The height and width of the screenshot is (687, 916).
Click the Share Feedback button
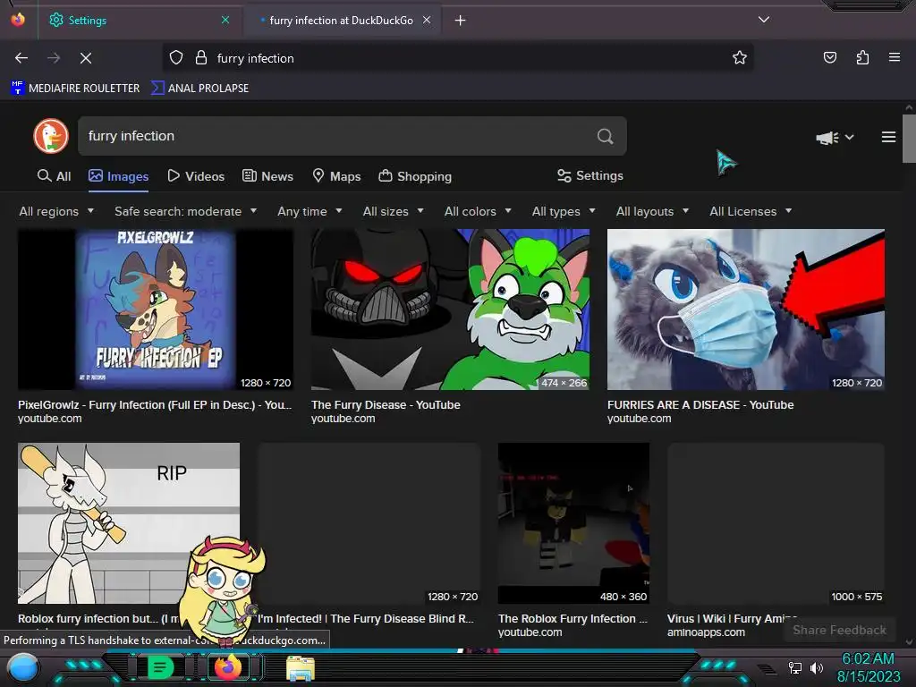click(839, 630)
